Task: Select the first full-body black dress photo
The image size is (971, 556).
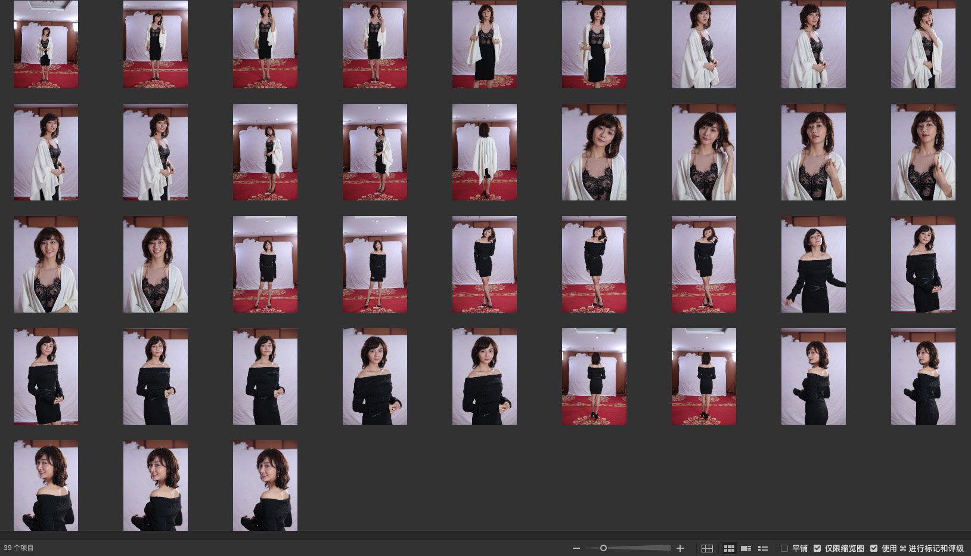Action: pyautogui.click(x=265, y=264)
